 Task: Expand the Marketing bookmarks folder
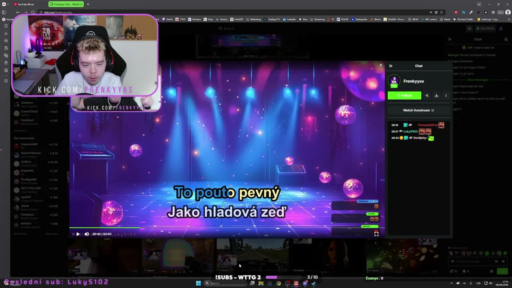(x=254, y=19)
